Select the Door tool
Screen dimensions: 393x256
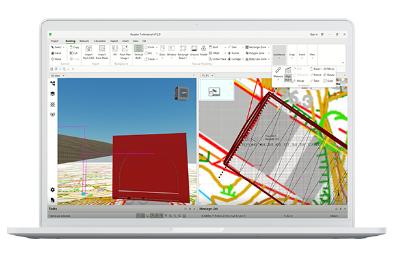pyautogui.click(x=163, y=51)
